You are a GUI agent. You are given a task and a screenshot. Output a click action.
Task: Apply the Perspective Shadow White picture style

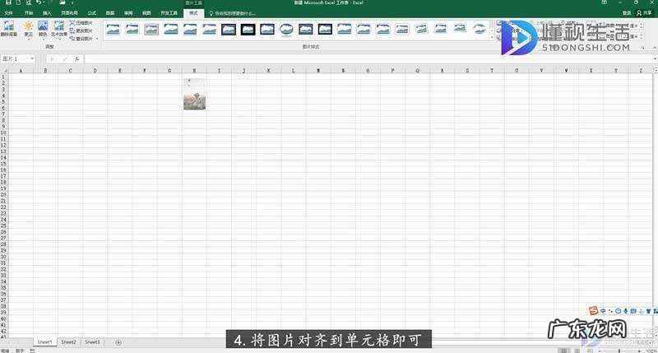[441, 29]
